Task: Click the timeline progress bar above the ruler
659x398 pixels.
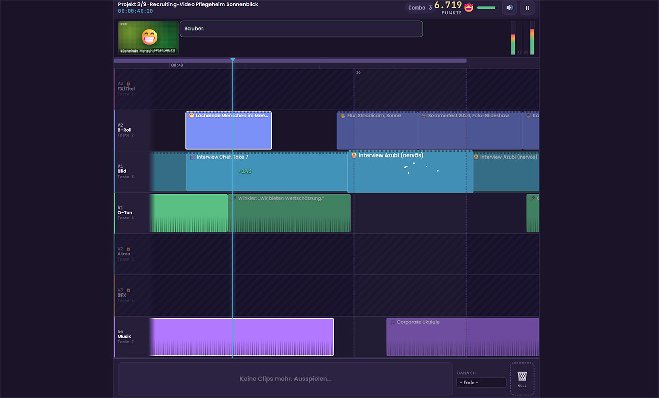Action: (290, 60)
